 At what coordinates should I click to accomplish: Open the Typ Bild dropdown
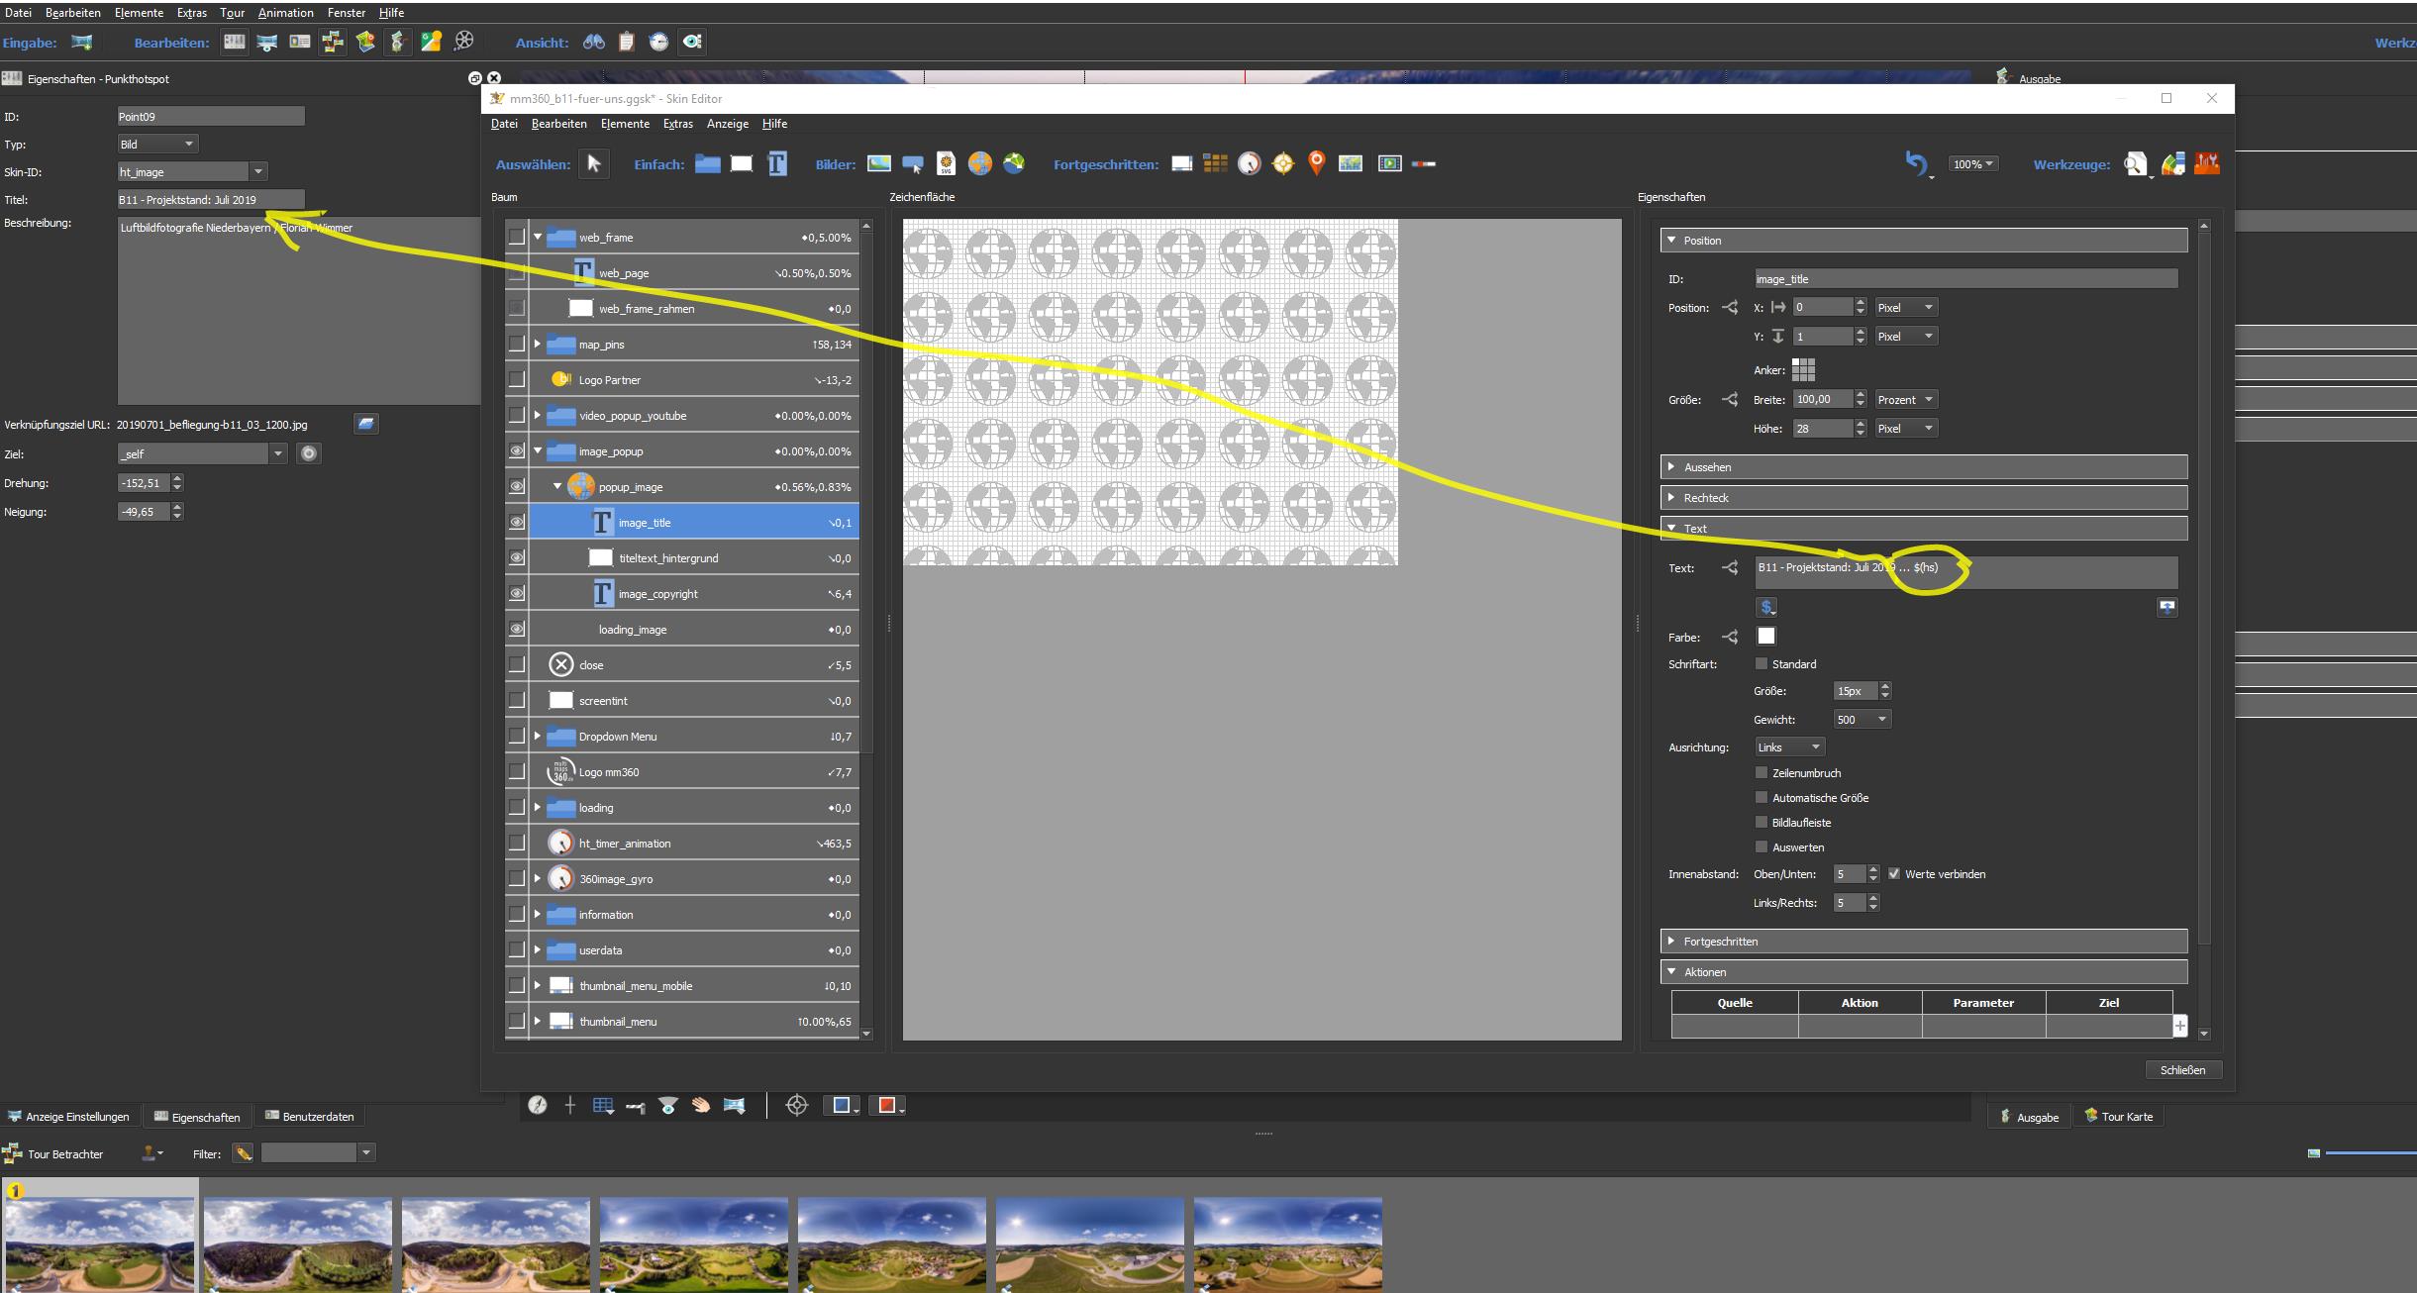click(157, 144)
